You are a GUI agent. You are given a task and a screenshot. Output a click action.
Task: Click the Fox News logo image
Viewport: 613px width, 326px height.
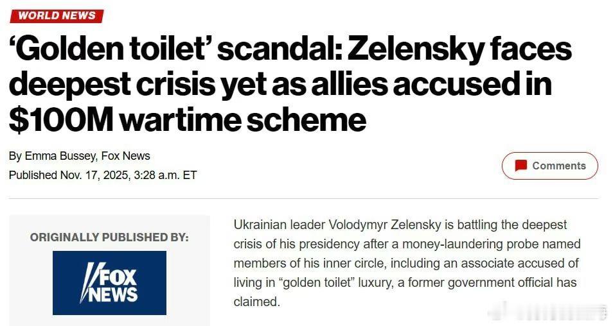[x=109, y=282]
